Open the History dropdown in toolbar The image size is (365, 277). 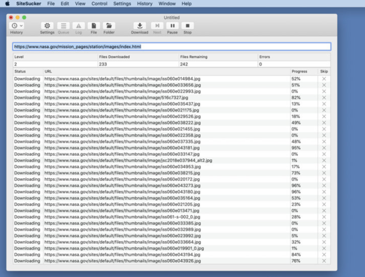point(17,26)
